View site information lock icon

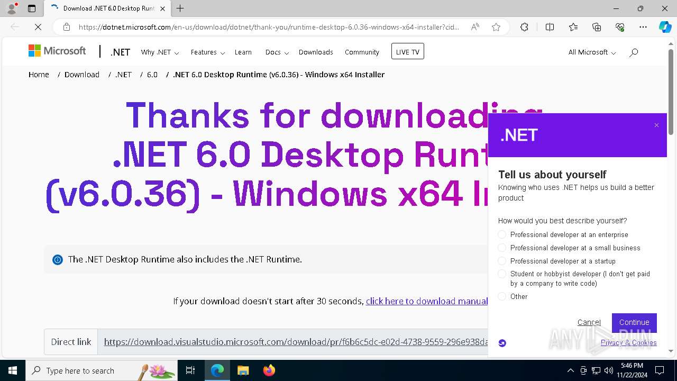tap(67, 27)
